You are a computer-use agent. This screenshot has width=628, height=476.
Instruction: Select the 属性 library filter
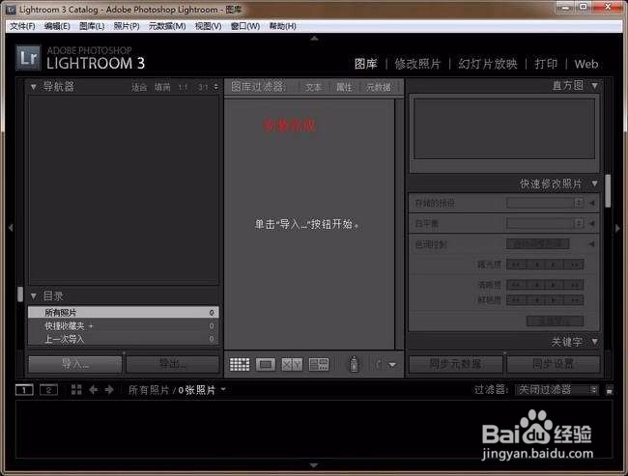click(344, 87)
